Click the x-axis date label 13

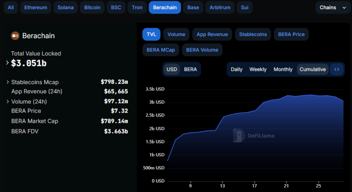[x=222, y=186]
